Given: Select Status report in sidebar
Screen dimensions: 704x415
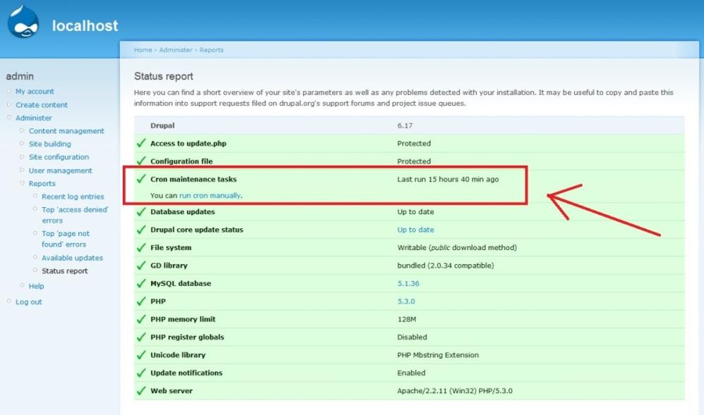Looking at the screenshot, I should click(x=65, y=271).
